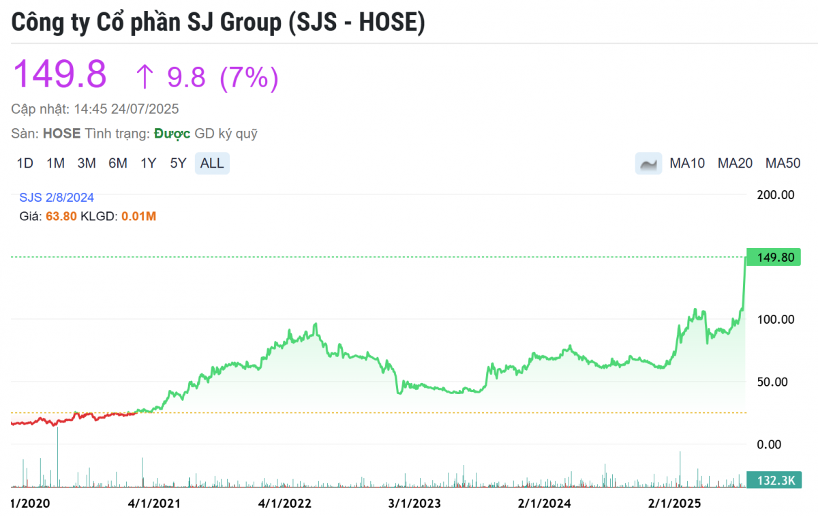Click the 9.8 (7%) change value
This screenshot has width=818, height=516.
(223, 78)
